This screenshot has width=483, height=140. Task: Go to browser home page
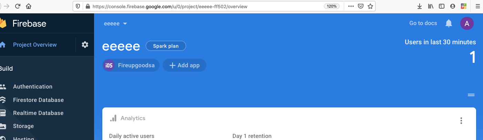point(29,6)
